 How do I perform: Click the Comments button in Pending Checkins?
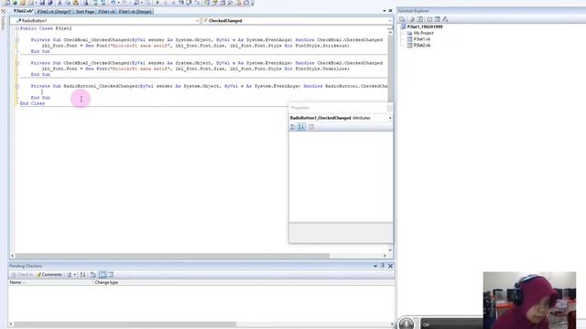[49, 274]
